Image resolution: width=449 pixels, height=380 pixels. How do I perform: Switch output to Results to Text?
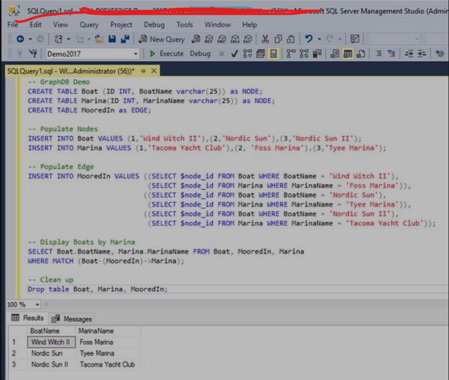point(335,53)
